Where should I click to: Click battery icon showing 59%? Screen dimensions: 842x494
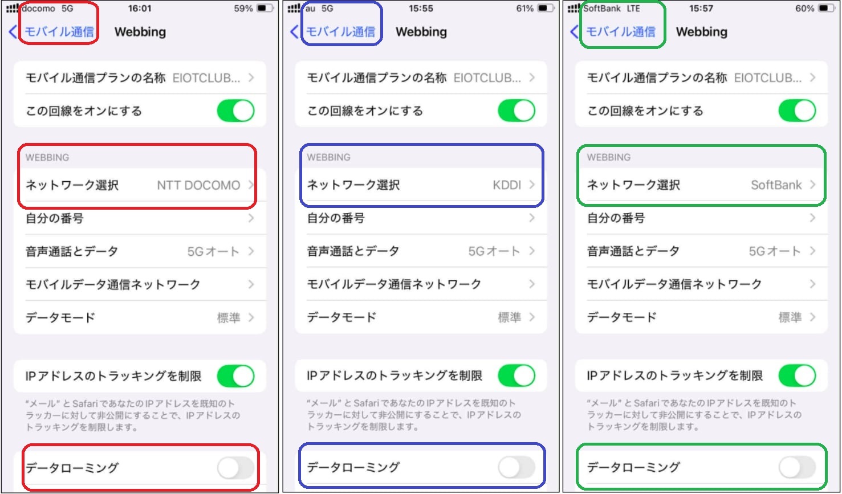(x=265, y=9)
